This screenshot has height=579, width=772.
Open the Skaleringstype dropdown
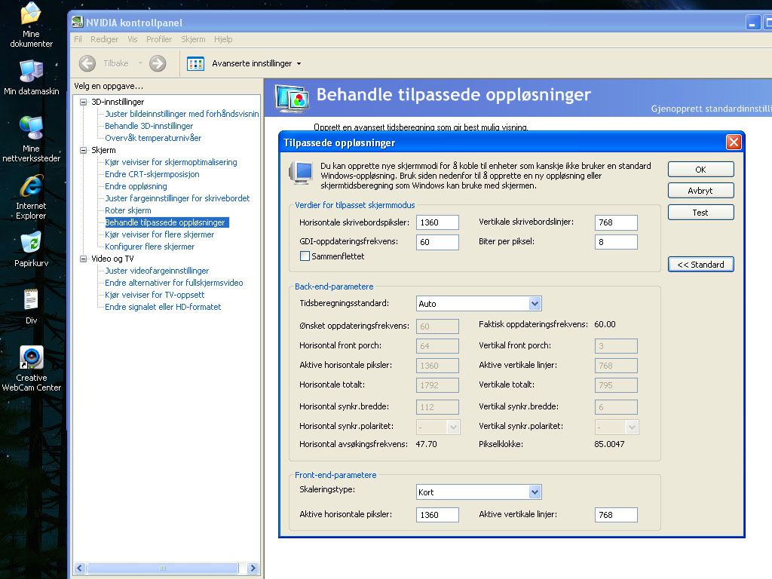[x=535, y=492]
